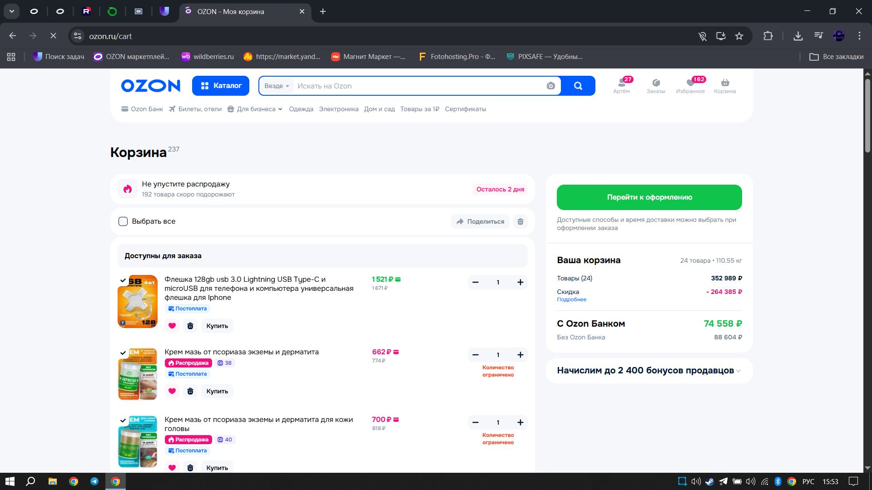This screenshot has width=872, height=490.
Task: Click the green Перейти к оформлению button
Action: pos(649,197)
